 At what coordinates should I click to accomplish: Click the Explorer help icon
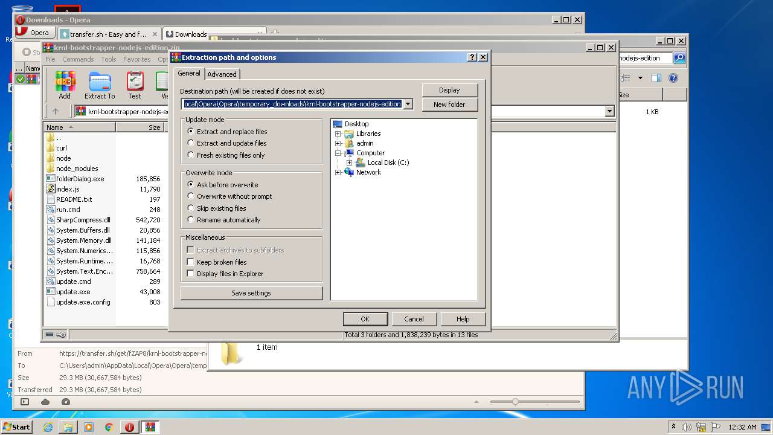tap(673, 78)
